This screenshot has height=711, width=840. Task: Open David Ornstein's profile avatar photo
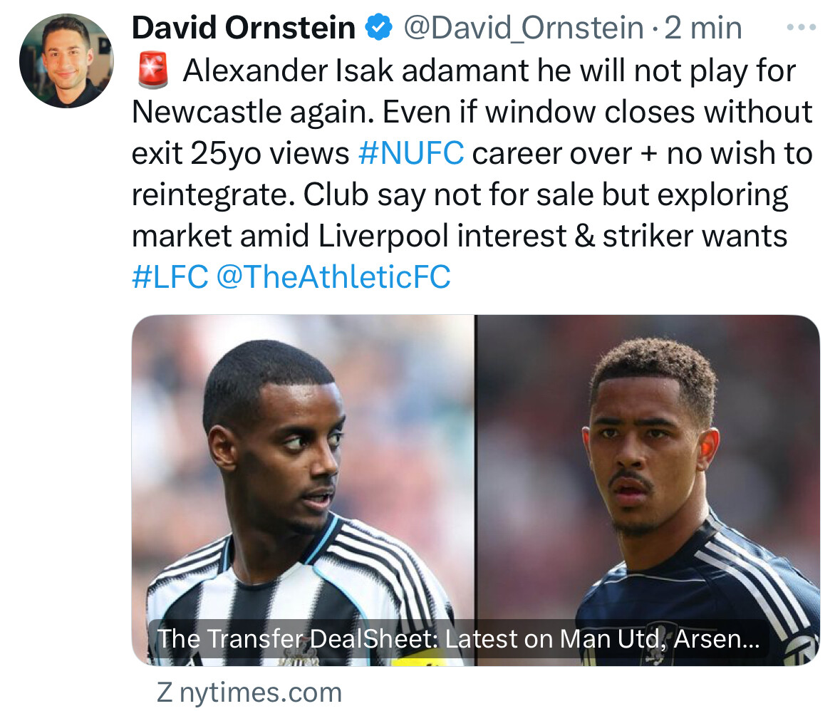point(66,61)
